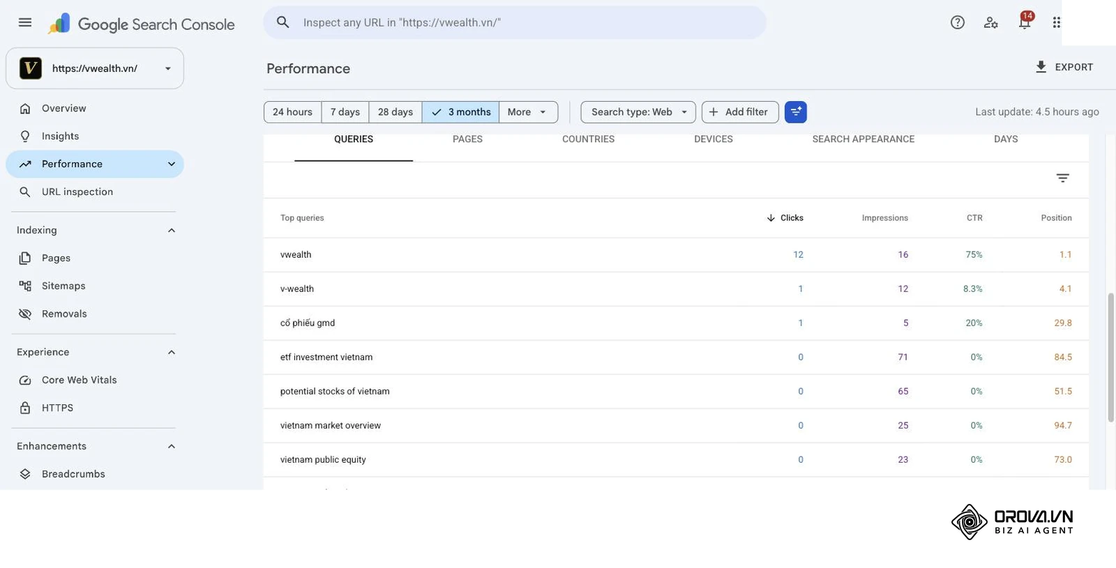Click the magnifier icon in the URL search bar
The image size is (1116, 568).
click(283, 22)
